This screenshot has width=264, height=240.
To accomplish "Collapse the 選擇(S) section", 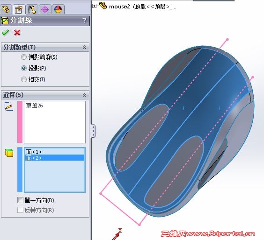I will (84, 95).
